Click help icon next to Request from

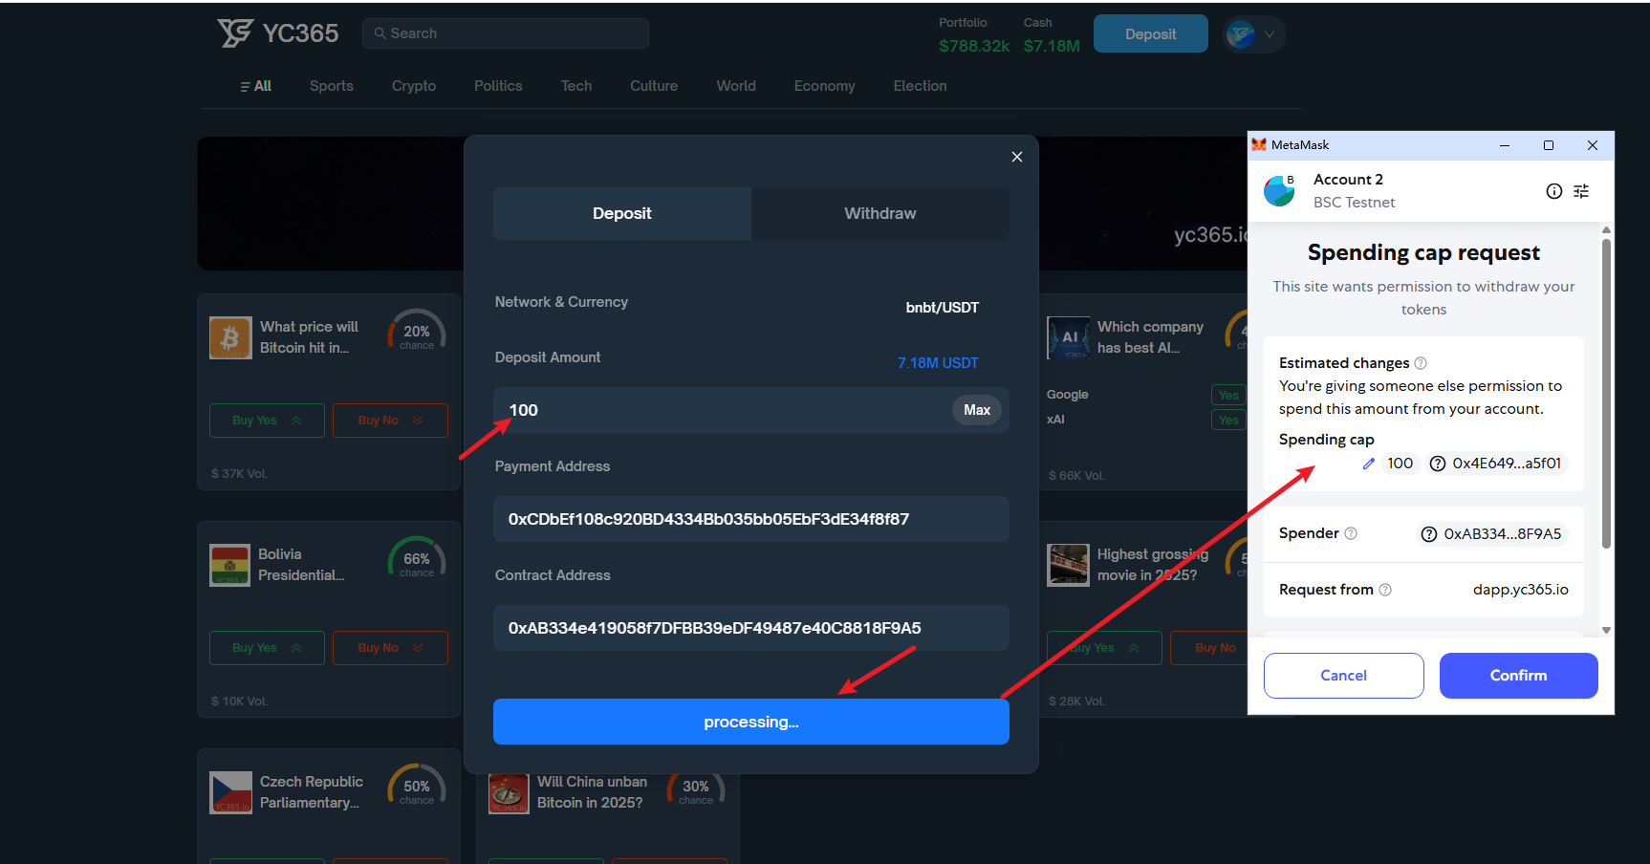click(x=1385, y=590)
